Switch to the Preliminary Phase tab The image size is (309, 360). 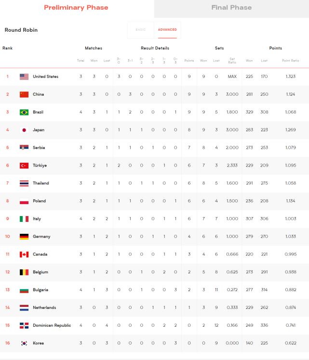click(x=76, y=8)
